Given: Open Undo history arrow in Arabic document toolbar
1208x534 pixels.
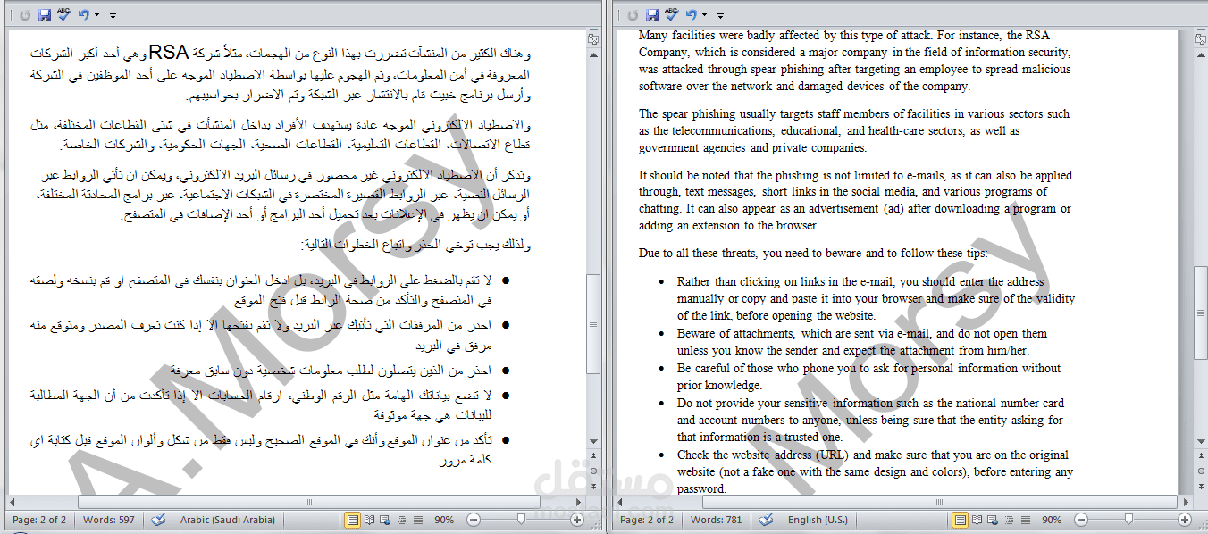Looking at the screenshot, I should [x=96, y=15].
